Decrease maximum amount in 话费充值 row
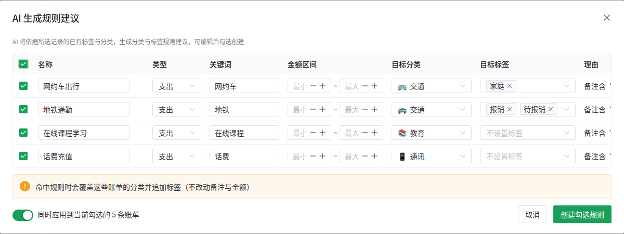Screen dimensions: 624x234 pos(365,156)
